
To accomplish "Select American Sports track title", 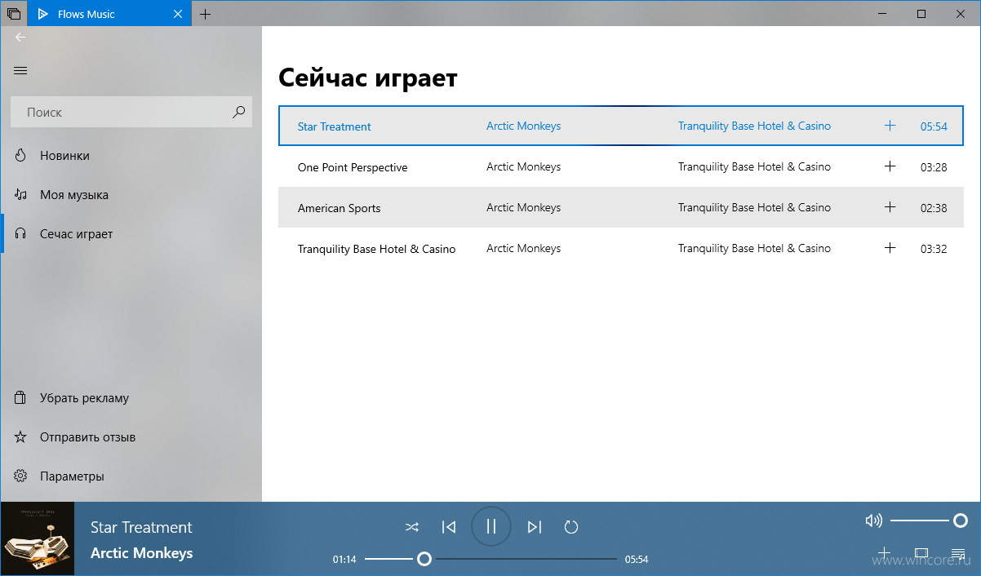I will 339,208.
